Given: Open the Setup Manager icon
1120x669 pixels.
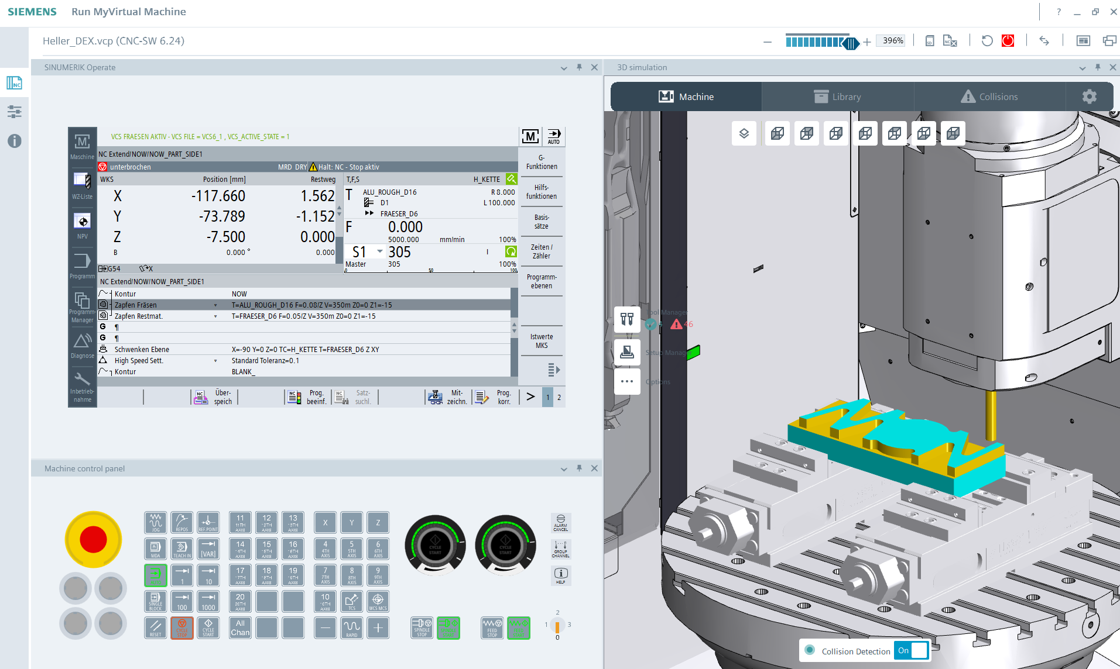Looking at the screenshot, I should click(x=627, y=352).
